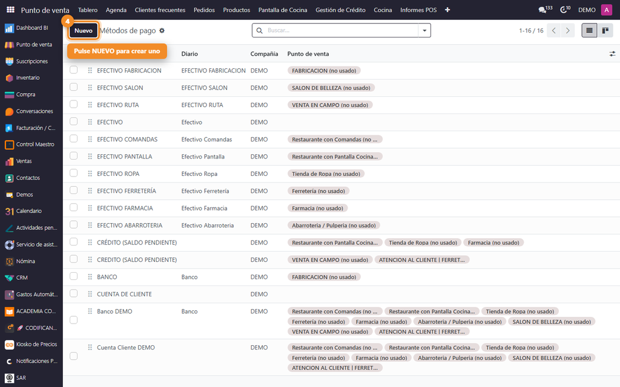620x387 pixels.
Task: Go to next page of records
Action: (568, 30)
